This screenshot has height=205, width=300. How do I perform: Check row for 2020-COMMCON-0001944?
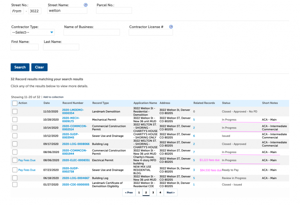[x=15, y=152]
